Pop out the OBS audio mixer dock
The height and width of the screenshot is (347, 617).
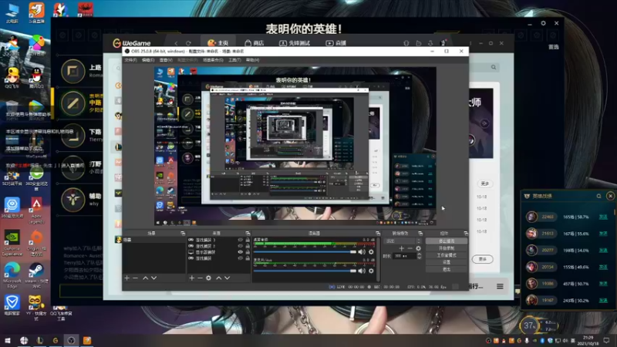click(x=378, y=234)
